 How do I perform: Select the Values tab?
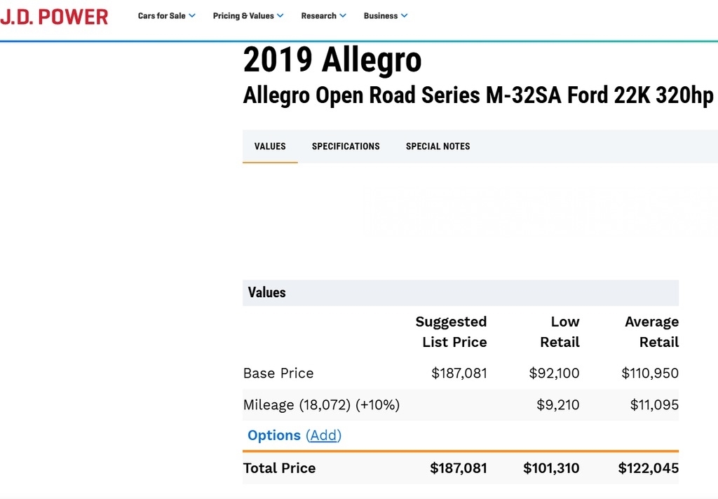[x=270, y=146]
